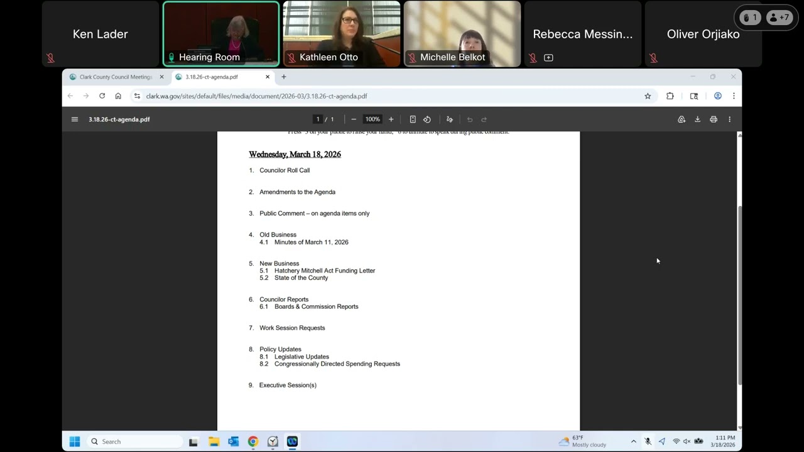804x452 pixels.
Task: Open the weather widget showing 63°F
Action: [x=583, y=441]
